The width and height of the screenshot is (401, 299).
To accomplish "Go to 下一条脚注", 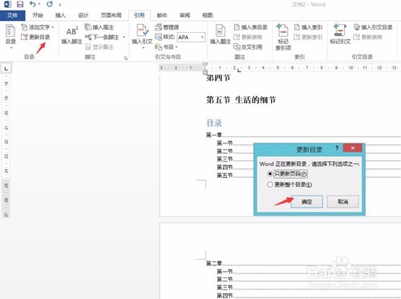I will (x=102, y=37).
